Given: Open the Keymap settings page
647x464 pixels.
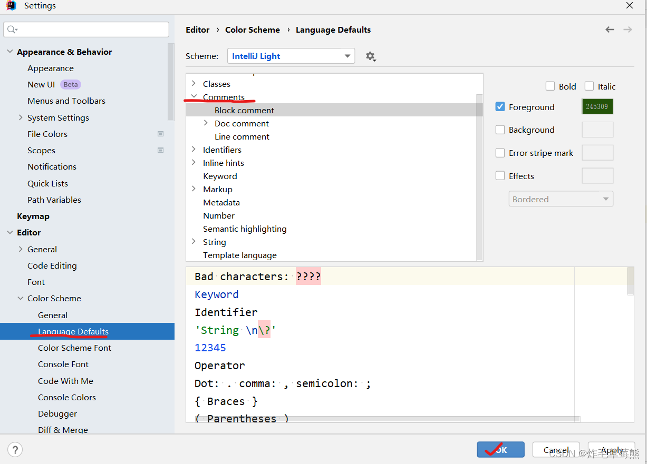Looking at the screenshot, I should click(33, 216).
